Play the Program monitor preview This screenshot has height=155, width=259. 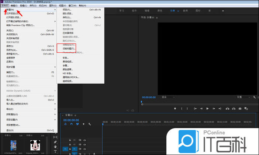point(207,109)
